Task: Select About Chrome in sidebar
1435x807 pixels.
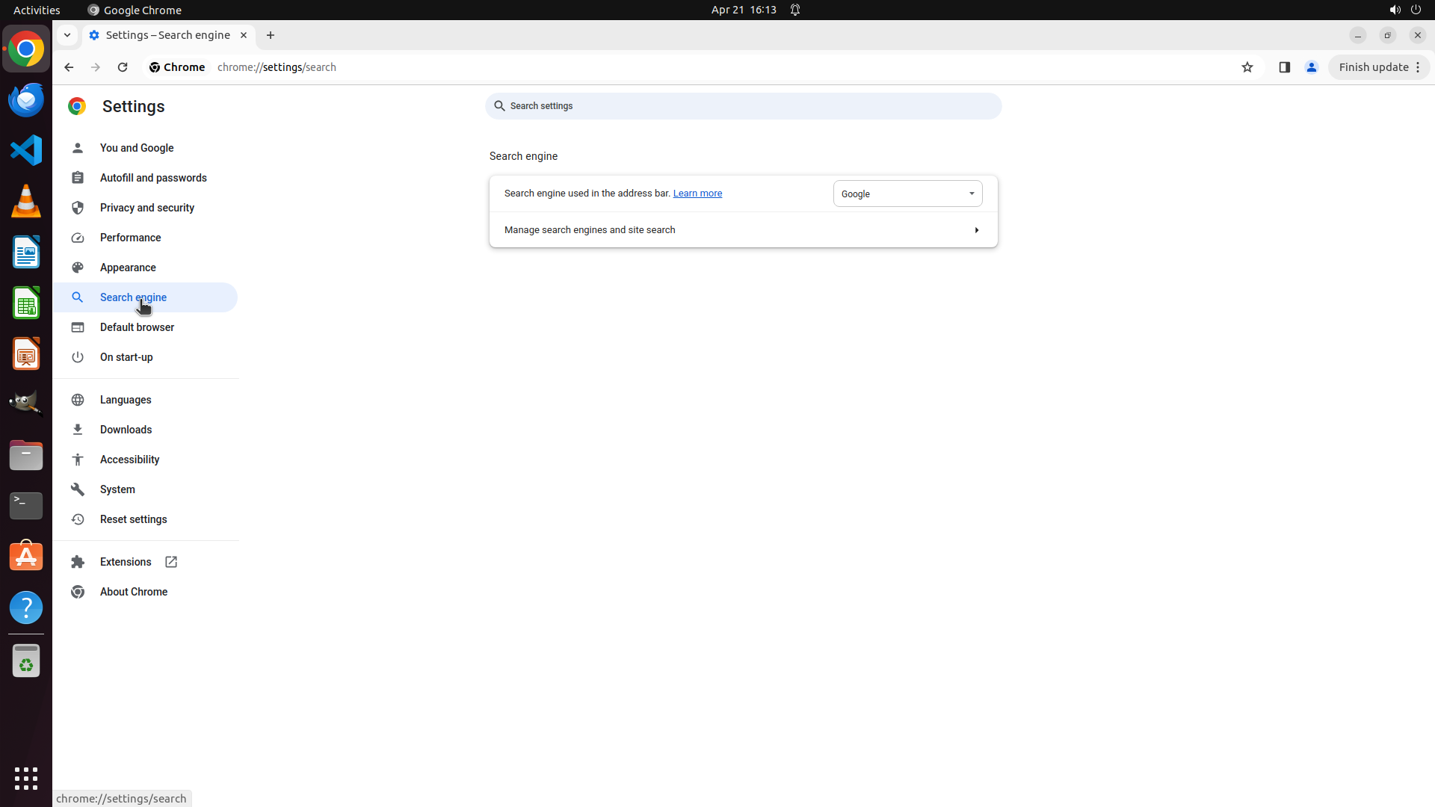Action: (x=134, y=592)
